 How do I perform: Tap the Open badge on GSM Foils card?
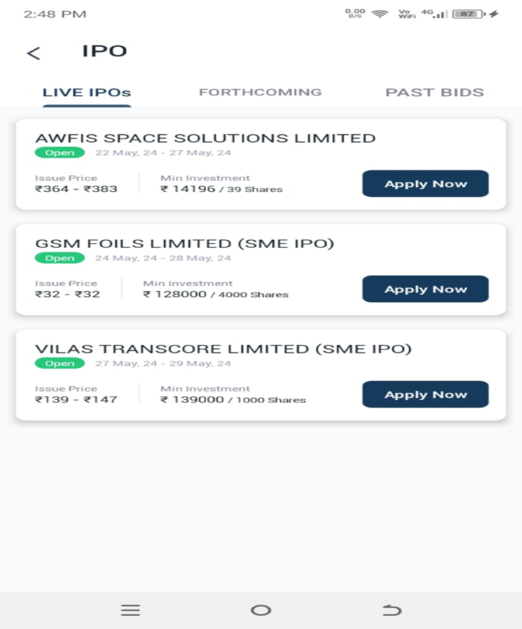point(60,258)
